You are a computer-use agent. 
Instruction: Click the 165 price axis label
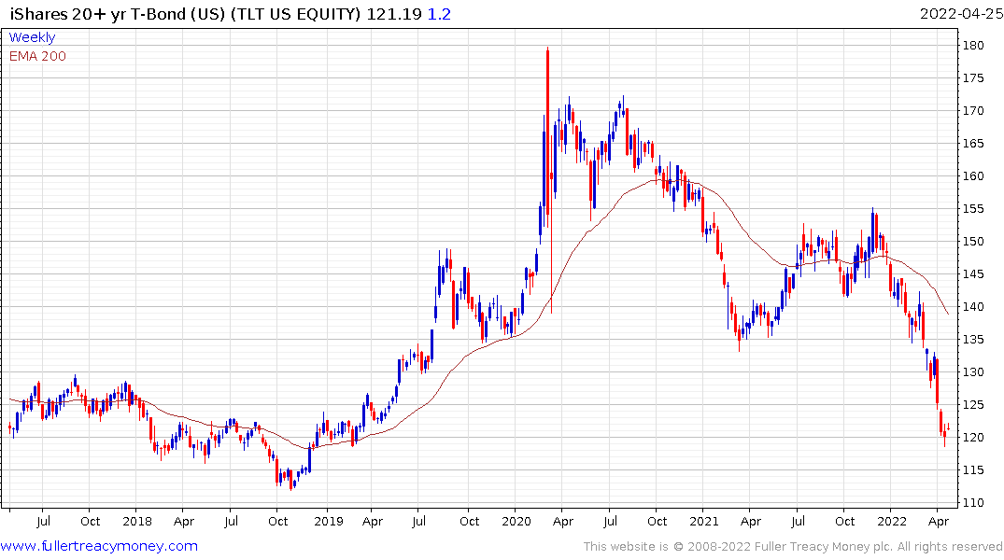click(x=973, y=144)
